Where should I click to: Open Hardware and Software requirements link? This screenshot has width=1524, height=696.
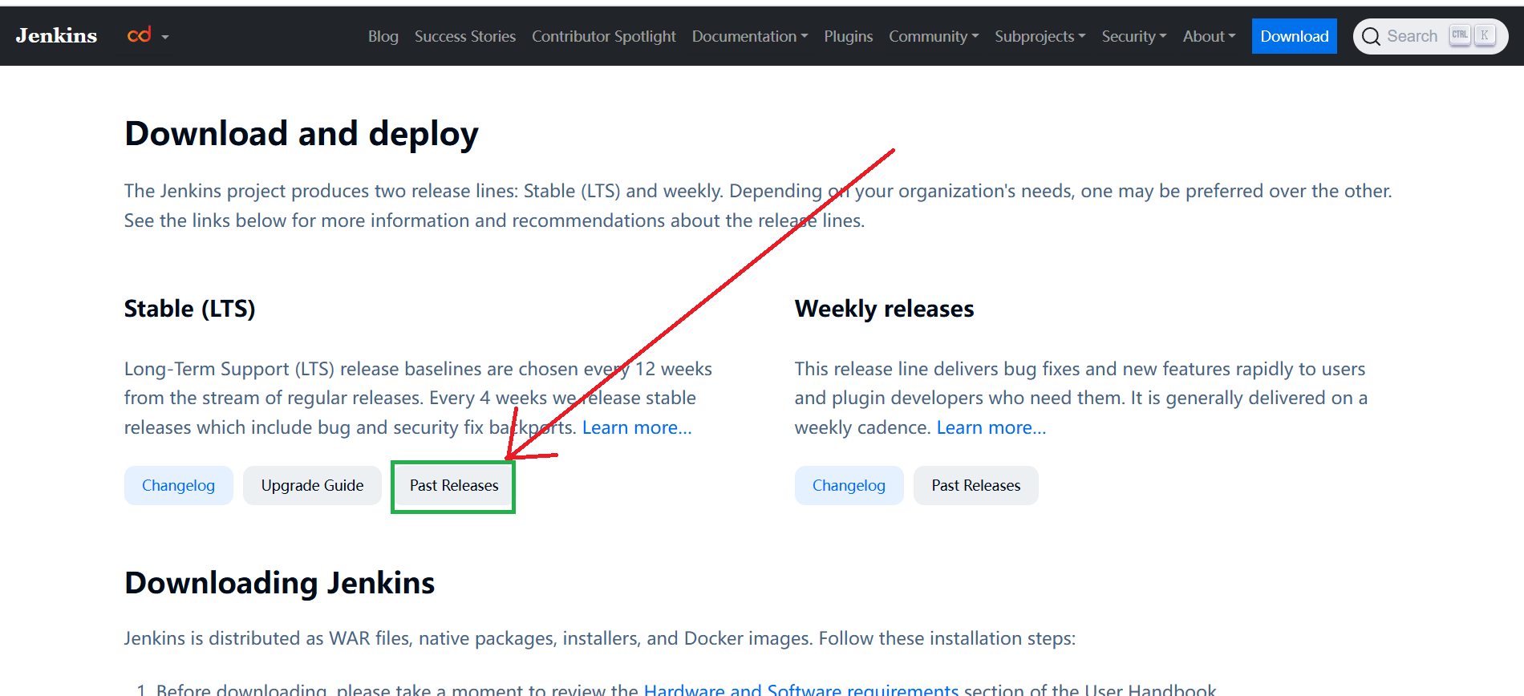[801, 690]
